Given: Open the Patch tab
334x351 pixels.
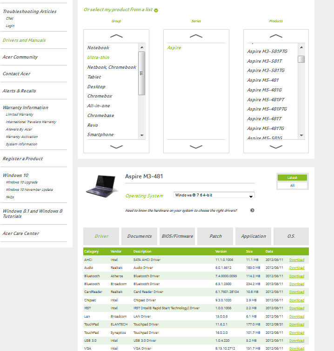Looking at the screenshot, I should 215,236.
